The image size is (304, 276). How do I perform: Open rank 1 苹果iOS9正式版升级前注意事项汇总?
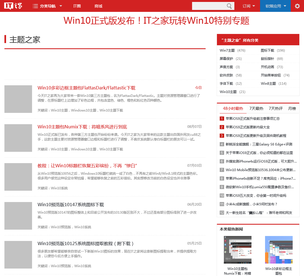(x=253, y=118)
